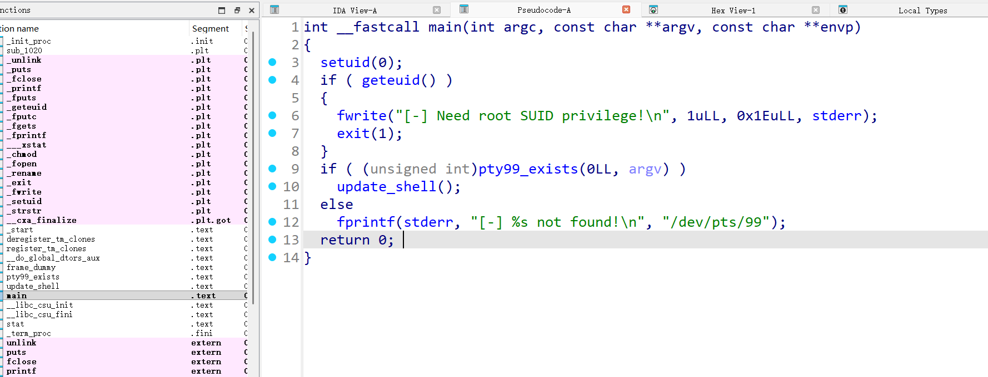Toggle breakpoint dot on line 3 setuid
The width and height of the screenshot is (988, 377).
(x=272, y=62)
